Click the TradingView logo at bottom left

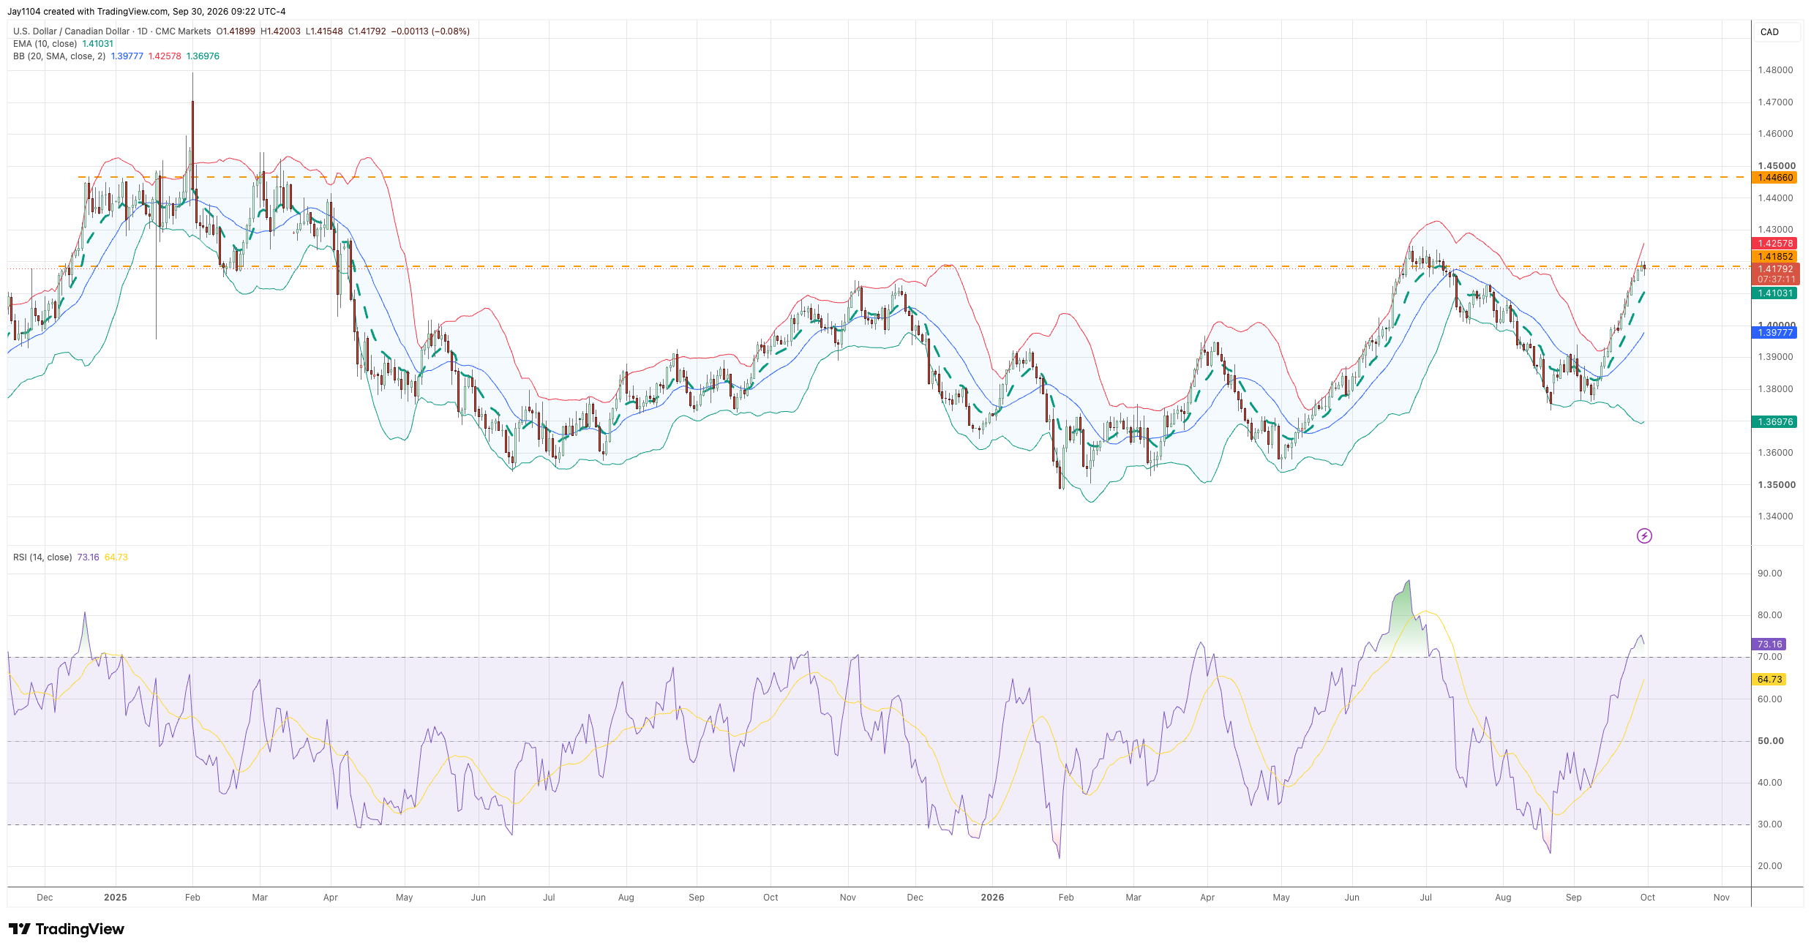tap(67, 929)
